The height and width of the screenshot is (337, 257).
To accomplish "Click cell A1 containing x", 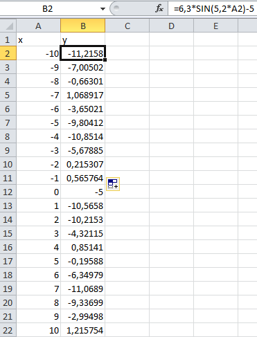I will pyautogui.click(x=39, y=39).
